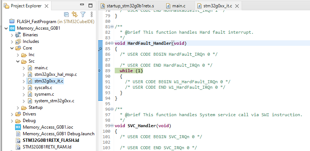The image size is (310, 151).
Task: Click the marker icon beside line 85
Action: (100, 49)
